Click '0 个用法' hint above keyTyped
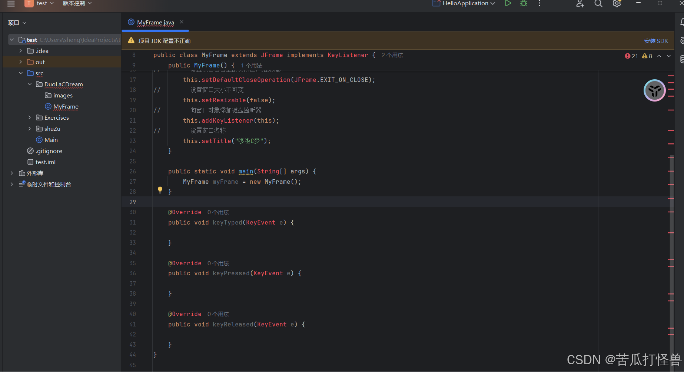The height and width of the screenshot is (372, 684). point(218,212)
